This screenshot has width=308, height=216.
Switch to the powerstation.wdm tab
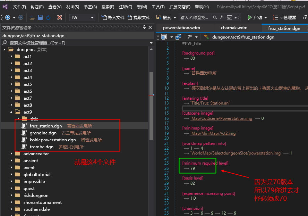click(x=181, y=28)
